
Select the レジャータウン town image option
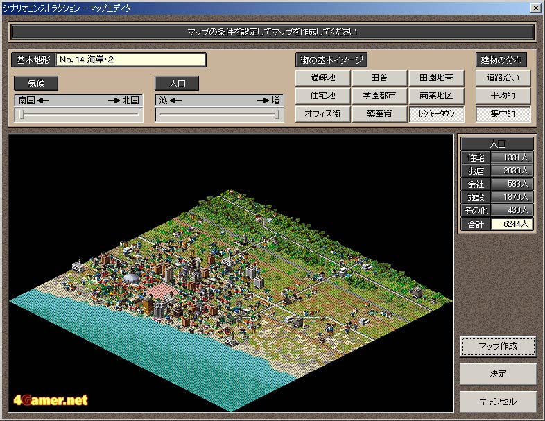[436, 114]
